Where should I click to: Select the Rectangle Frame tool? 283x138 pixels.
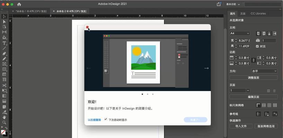click(5, 64)
